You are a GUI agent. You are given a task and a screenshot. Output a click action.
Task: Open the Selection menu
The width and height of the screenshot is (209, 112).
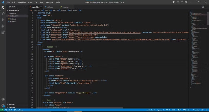point(22,2)
